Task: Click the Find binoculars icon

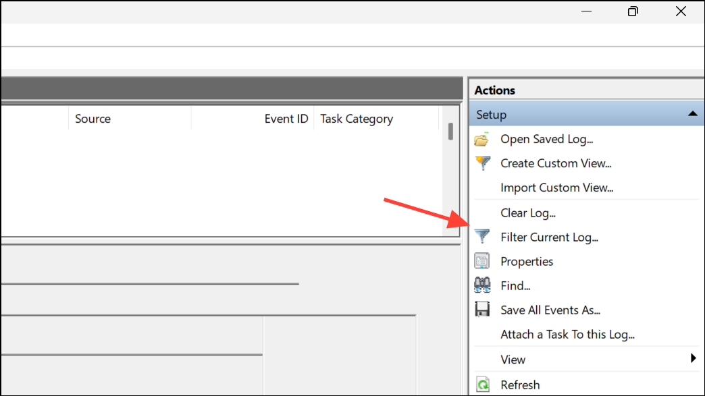Action: [482, 285]
